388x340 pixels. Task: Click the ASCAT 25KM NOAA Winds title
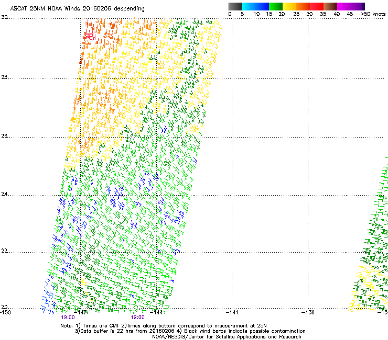click(77, 8)
